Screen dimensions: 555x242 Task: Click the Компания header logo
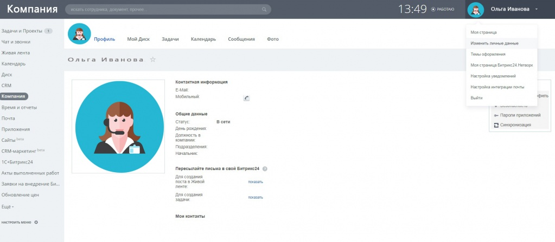32,9
